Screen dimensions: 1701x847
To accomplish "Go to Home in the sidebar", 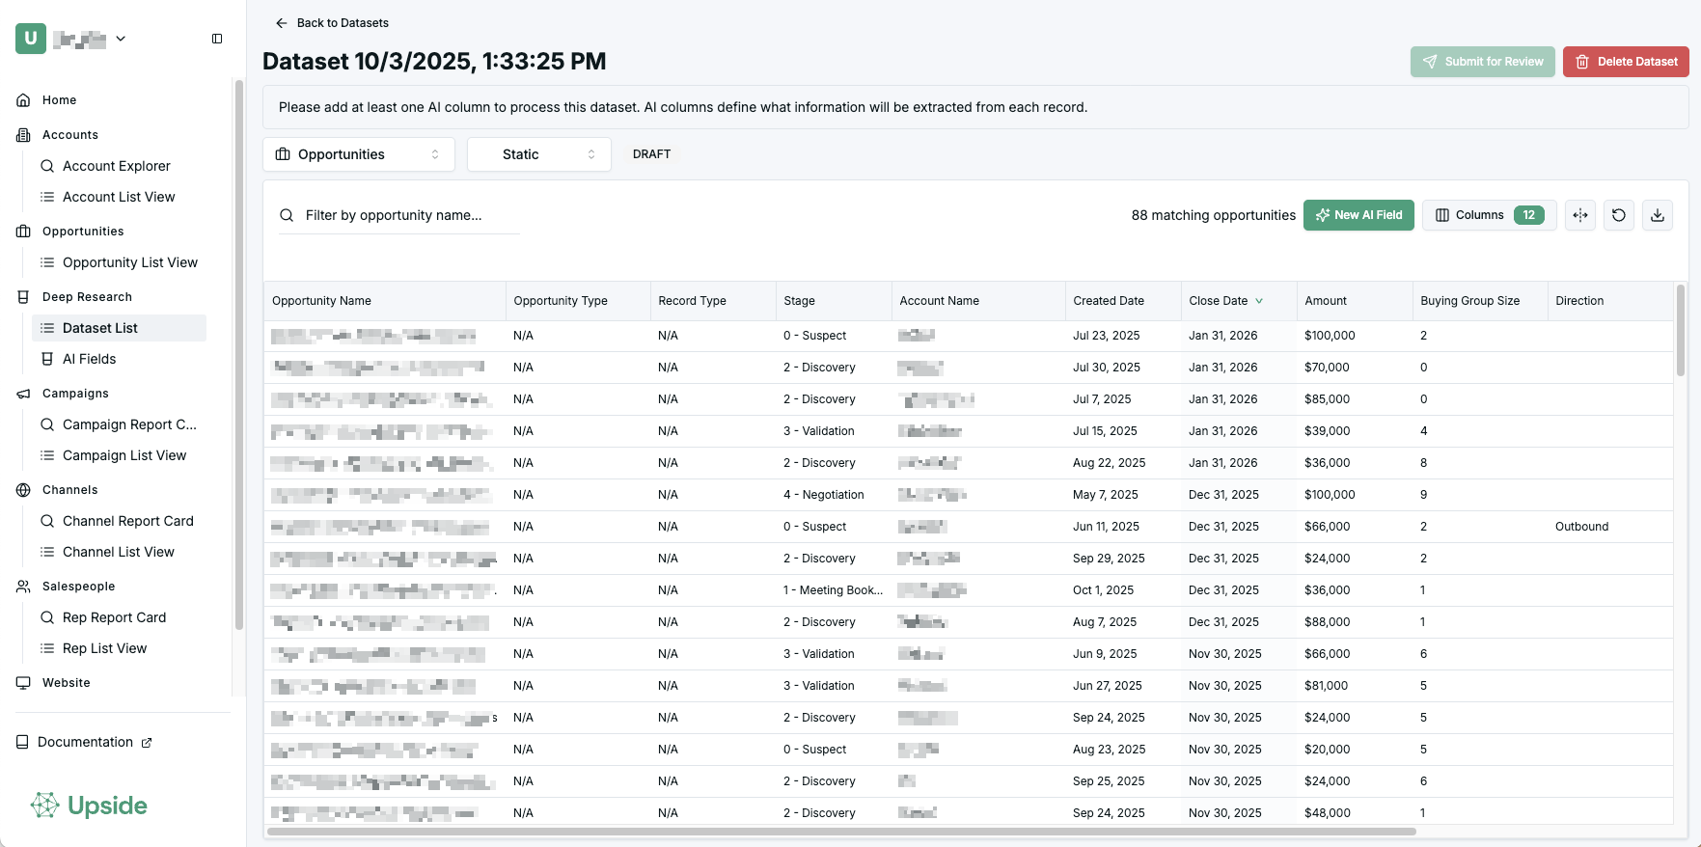I will pyautogui.click(x=59, y=100).
